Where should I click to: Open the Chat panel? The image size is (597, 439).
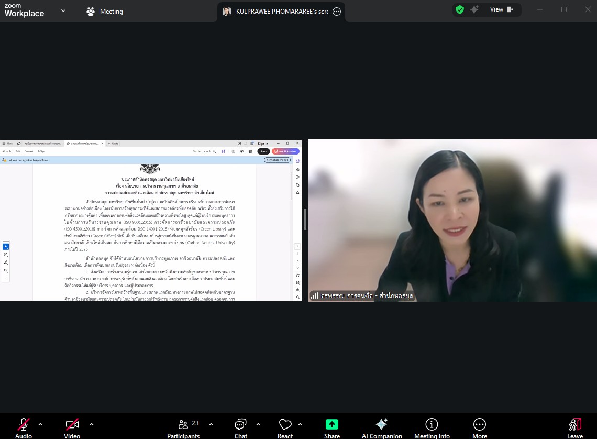tap(241, 425)
